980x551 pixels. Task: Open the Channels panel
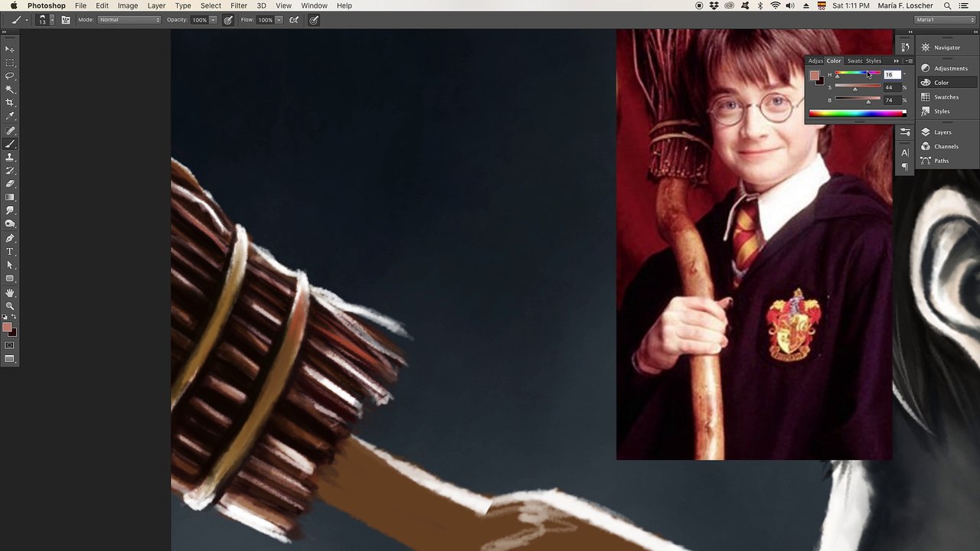(x=947, y=146)
